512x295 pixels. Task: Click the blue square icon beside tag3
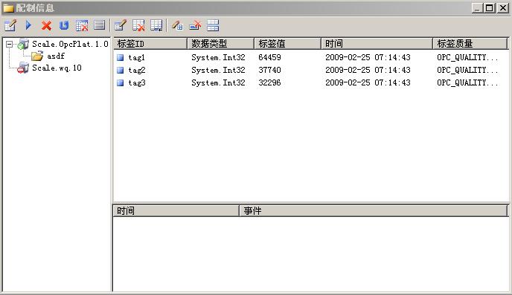[x=120, y=82]
